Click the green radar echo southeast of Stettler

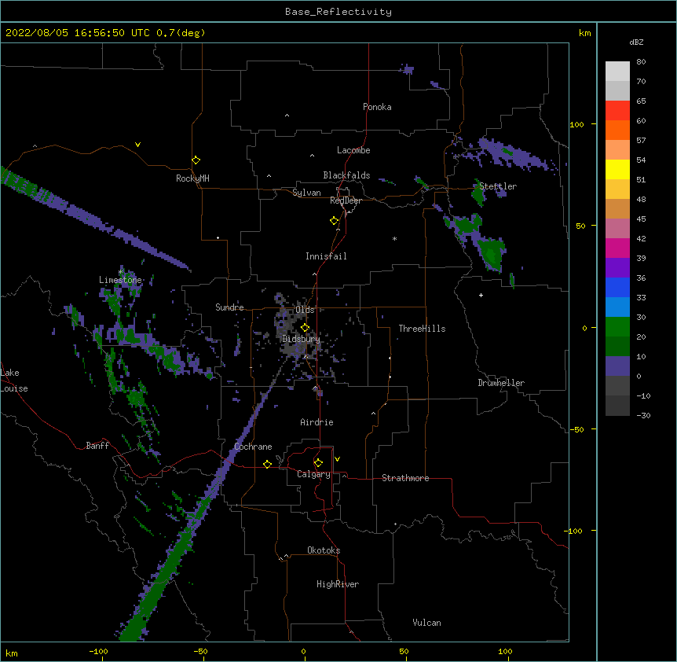click(x=492, y=254)
